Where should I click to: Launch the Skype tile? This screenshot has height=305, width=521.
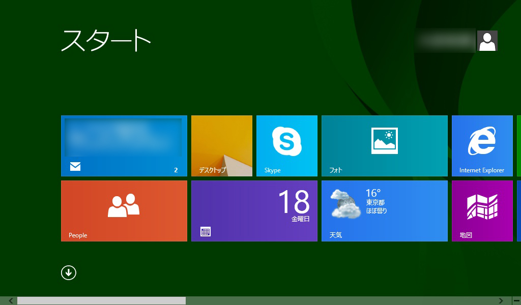click(287, 146)
